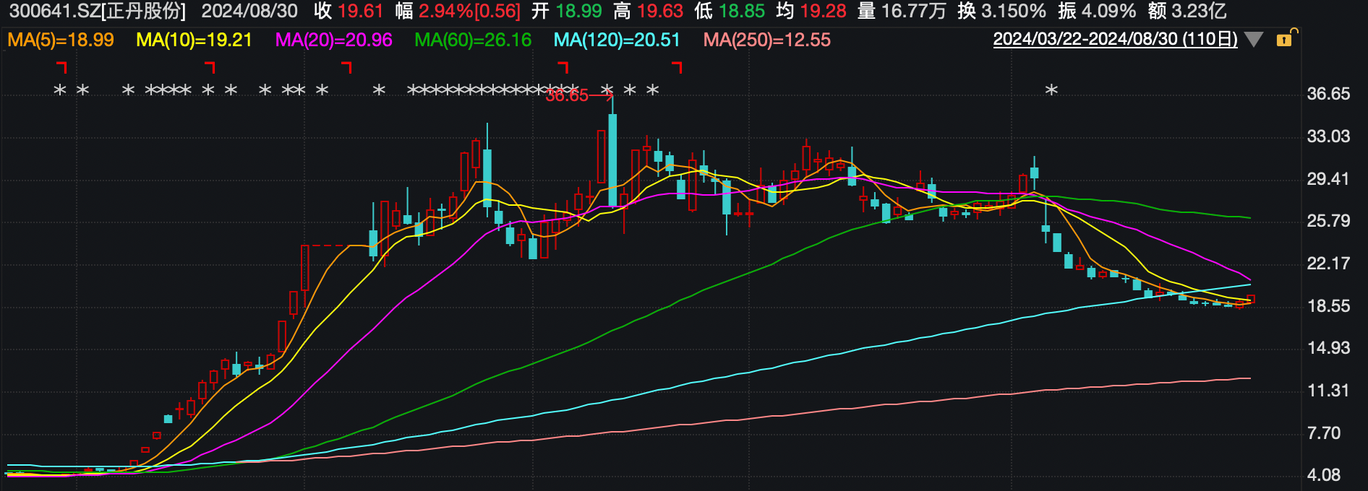Click the 14.93 price axis label
The image size is (1368, 491).
(1328, 348)
